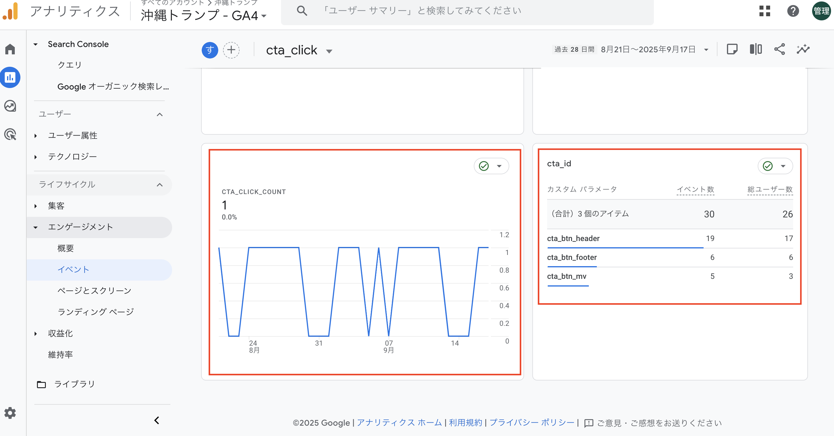Select ページとスクリーン in the sidebar

94,290
